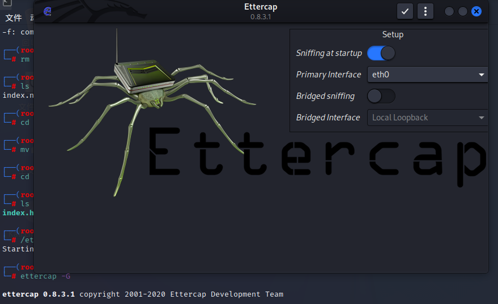Toggle Sniffing at startup switch
Viewport: 498px width, 304px height.
coord(381,53)
